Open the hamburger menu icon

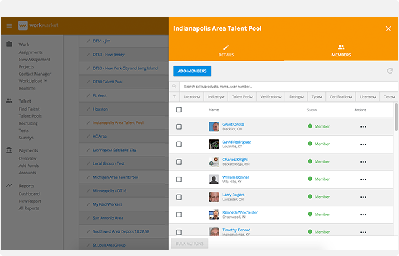[x=9, y=26]
